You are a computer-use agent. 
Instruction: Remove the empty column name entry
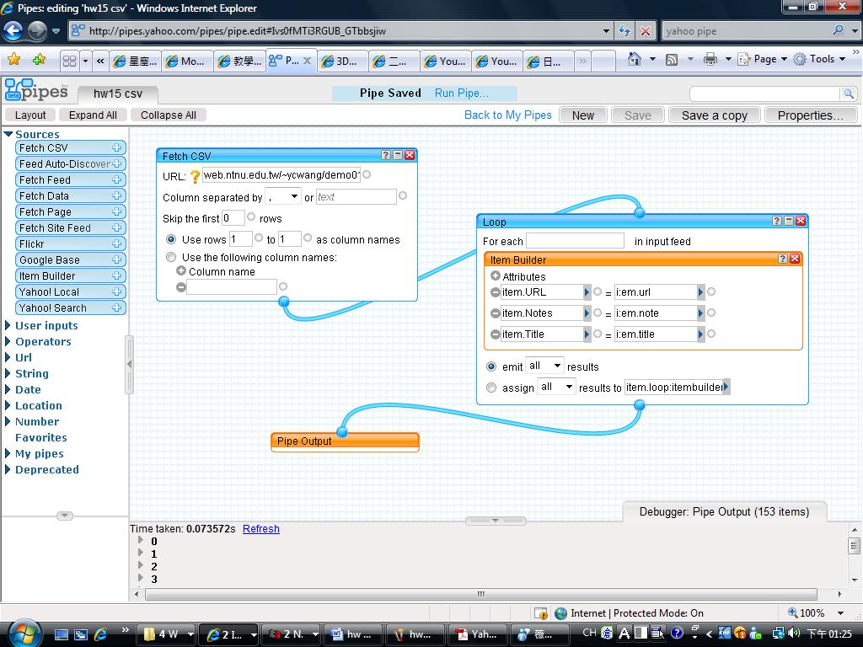pos(181,286)
